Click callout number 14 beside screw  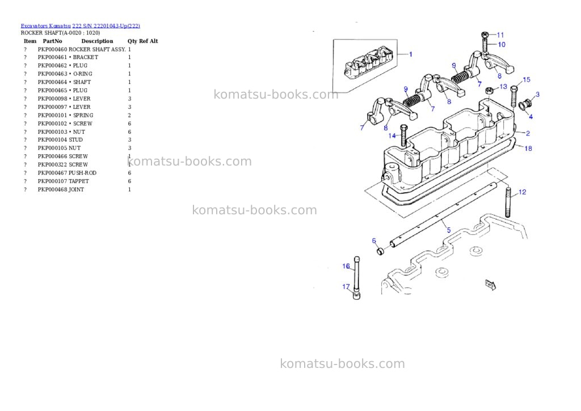tap(392, 136)
